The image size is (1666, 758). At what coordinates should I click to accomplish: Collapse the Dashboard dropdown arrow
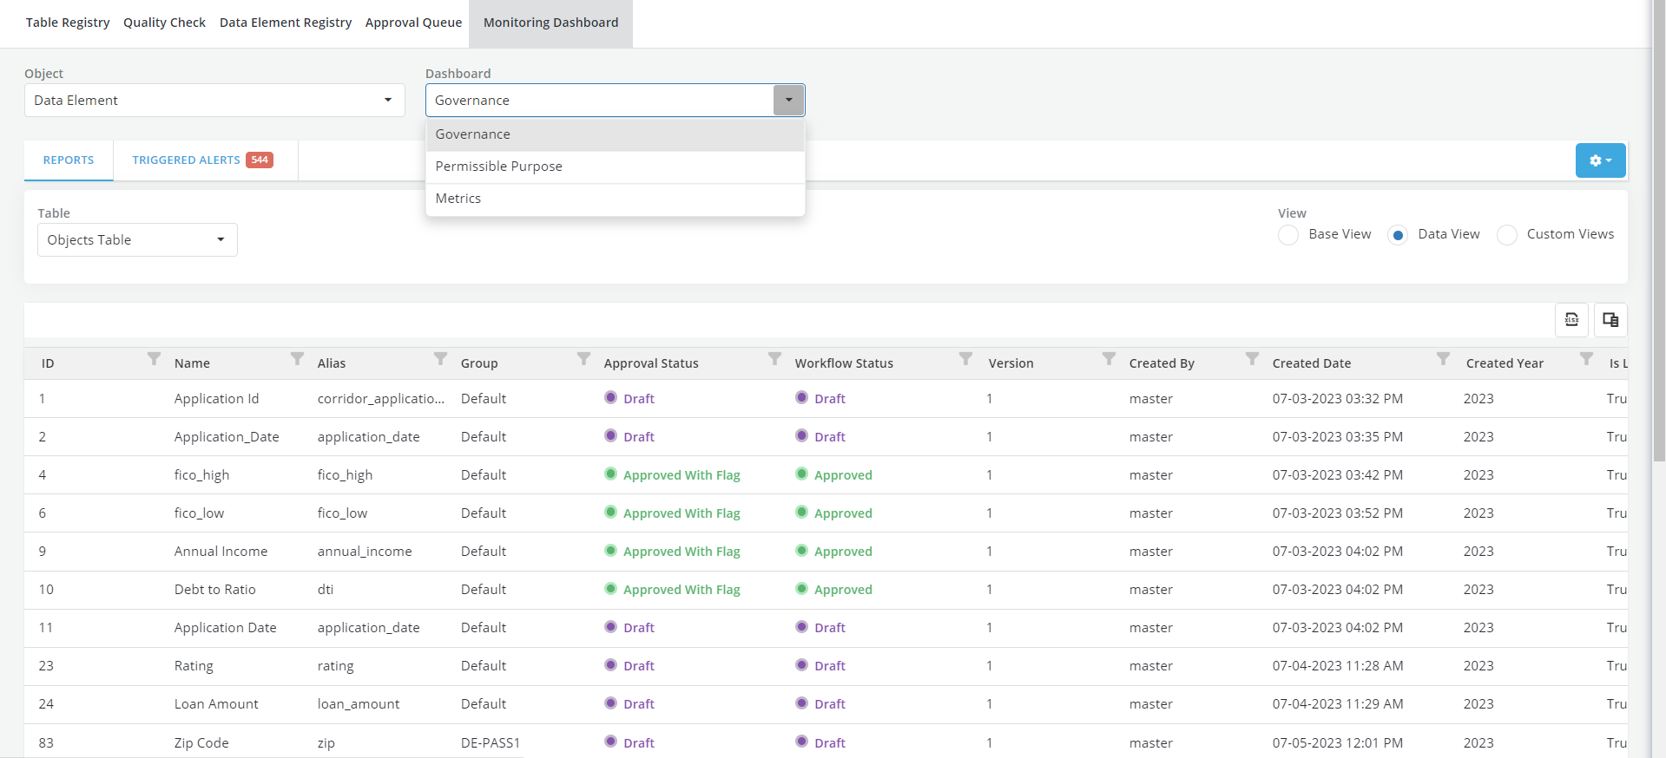click(x=788, y=101)
